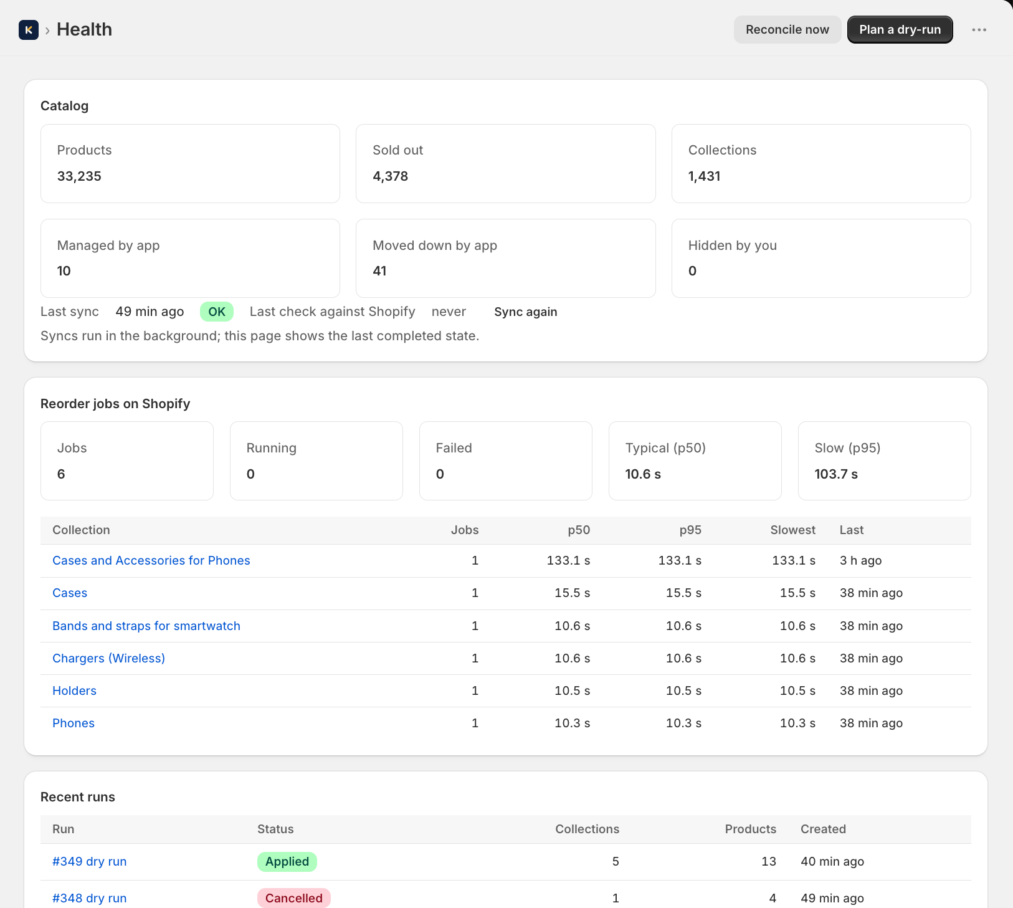
Task: Click the Last column header
Action: pos(852,530)
